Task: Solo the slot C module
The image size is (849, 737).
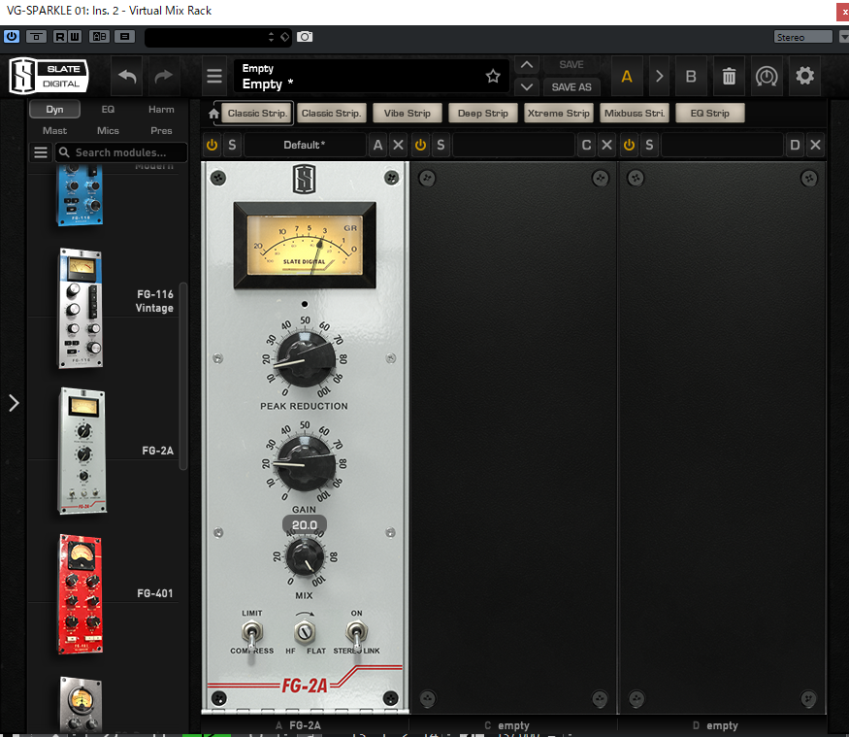Action: pyautogui.click(x=441, y=146)
